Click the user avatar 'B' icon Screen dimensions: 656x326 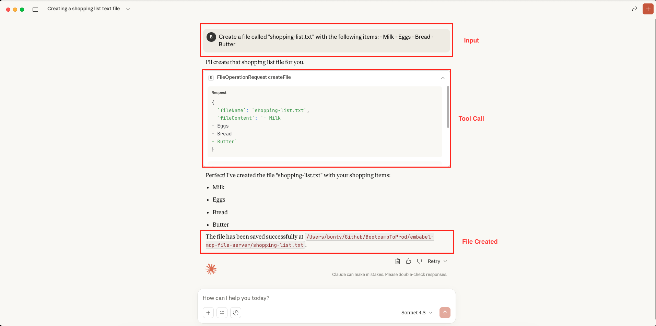coord(211,37)
